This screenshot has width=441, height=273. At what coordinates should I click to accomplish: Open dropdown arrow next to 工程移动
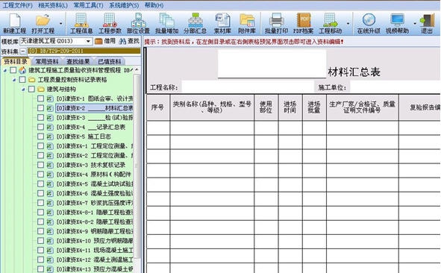pyautogui.click(x=348, y=24)
